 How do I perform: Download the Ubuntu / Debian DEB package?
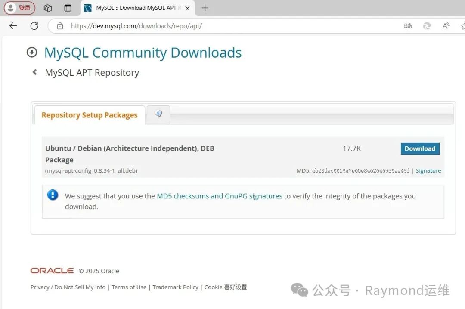tap(420, 148)
